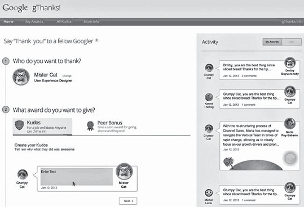Click Grumpy Cat recipient avatar on Kermit's post
Screen dimensions: 304x207
pos(290,92)
